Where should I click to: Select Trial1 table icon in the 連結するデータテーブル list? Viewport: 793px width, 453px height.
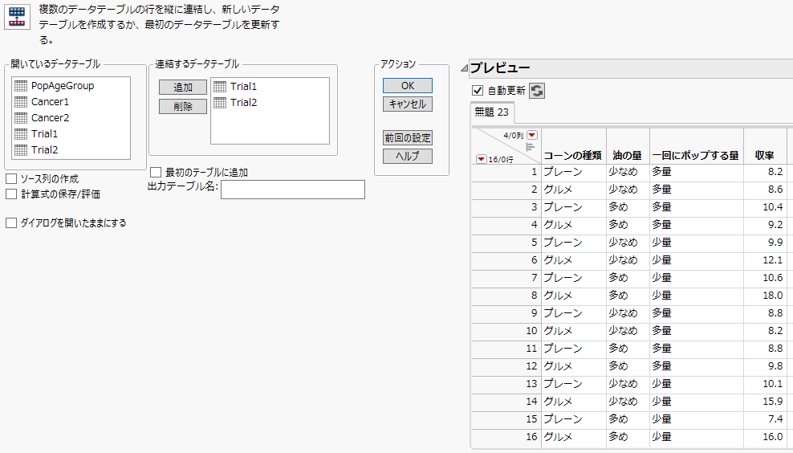221,87
